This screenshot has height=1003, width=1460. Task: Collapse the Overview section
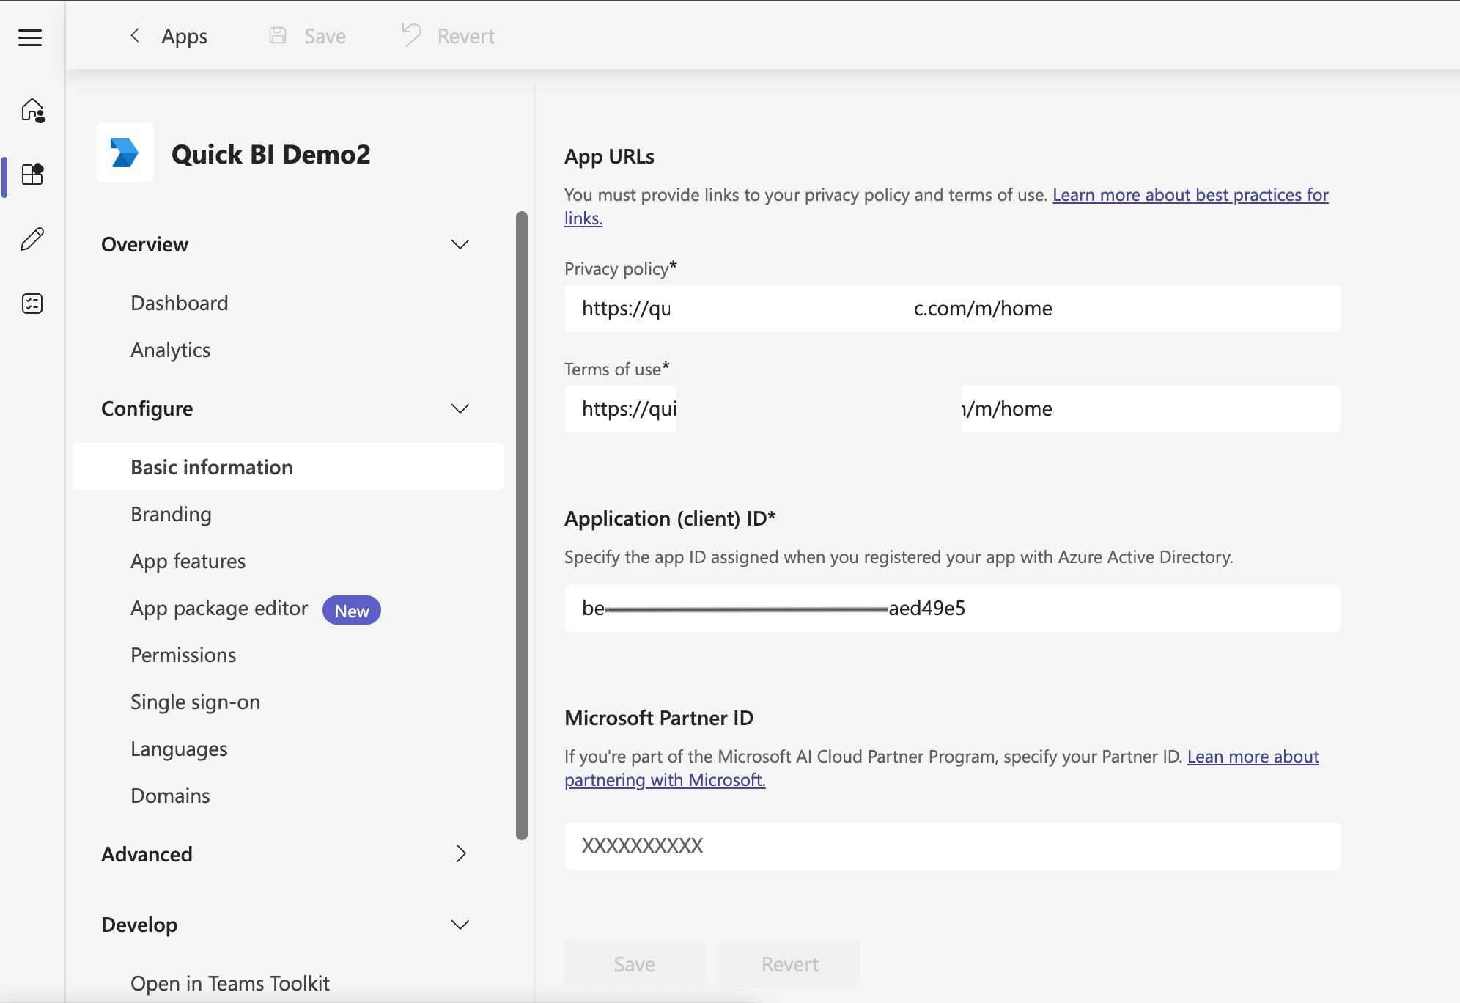[460, 245]
